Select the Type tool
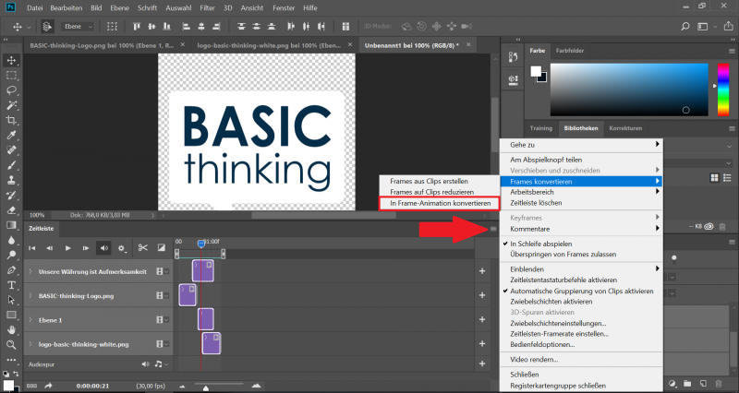 (x=11, y=285)
